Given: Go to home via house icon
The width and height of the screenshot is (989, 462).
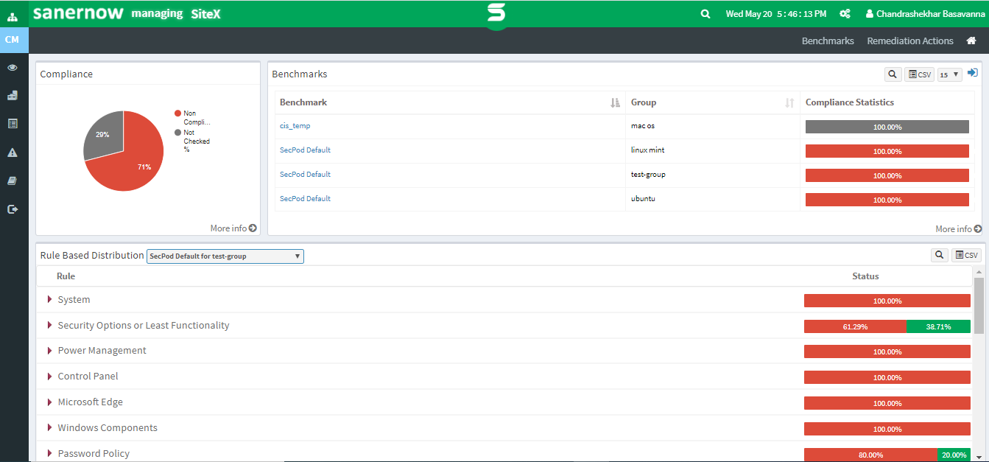Looking at the screenshot, I should pos(971,41).
